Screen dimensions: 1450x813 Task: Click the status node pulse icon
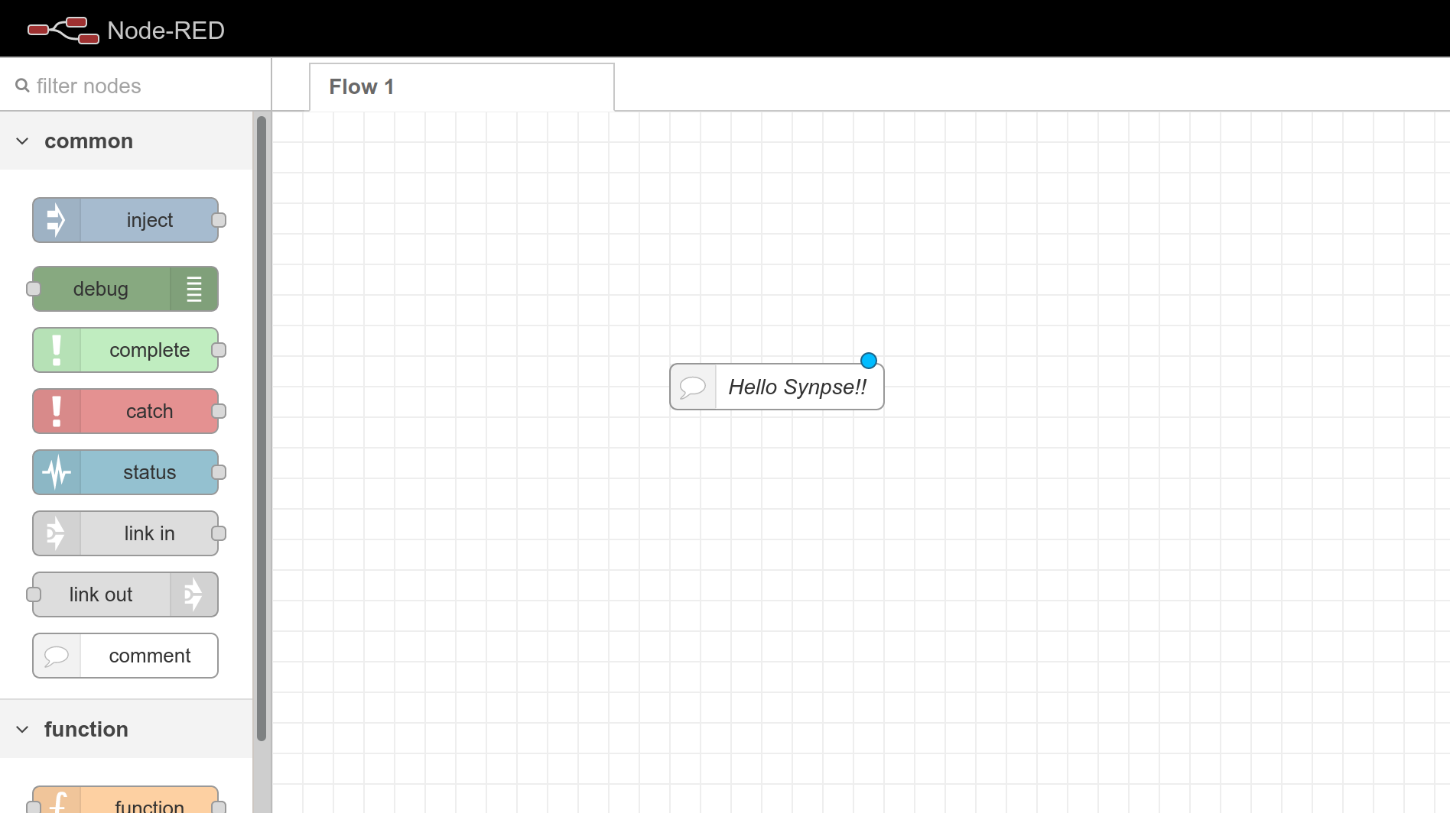pyautogui.click(x=56, y=472)
